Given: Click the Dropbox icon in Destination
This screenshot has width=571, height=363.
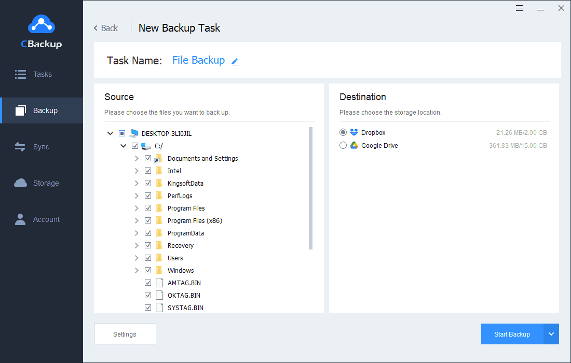Looking at the screenshot, I should (x=354, y=133).
